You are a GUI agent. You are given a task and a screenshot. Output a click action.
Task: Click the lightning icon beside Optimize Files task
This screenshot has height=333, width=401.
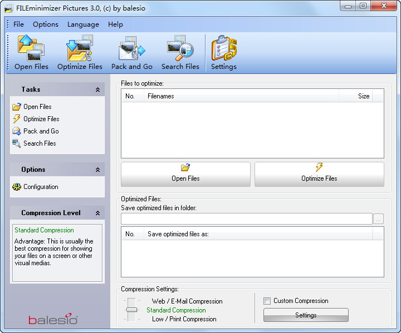pyautogui.click(x=17, y=119)
